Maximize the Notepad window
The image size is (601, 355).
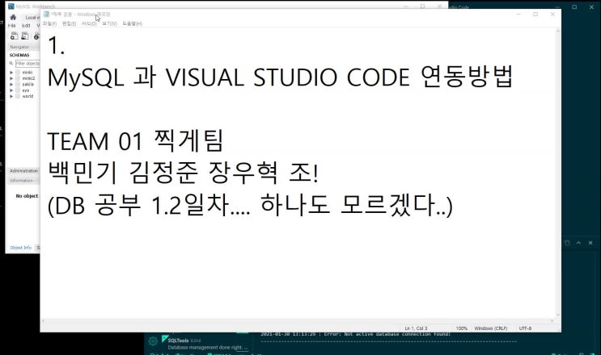[x=535, y=15]
